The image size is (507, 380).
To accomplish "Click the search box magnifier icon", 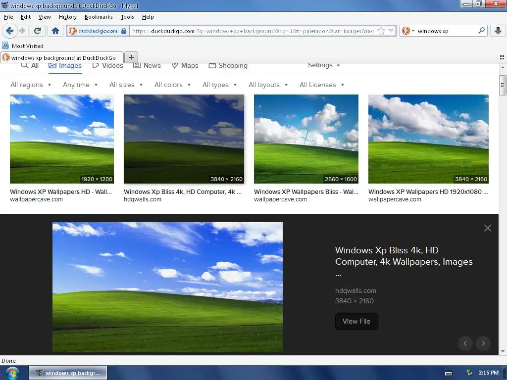I will [x=481, y=31].
